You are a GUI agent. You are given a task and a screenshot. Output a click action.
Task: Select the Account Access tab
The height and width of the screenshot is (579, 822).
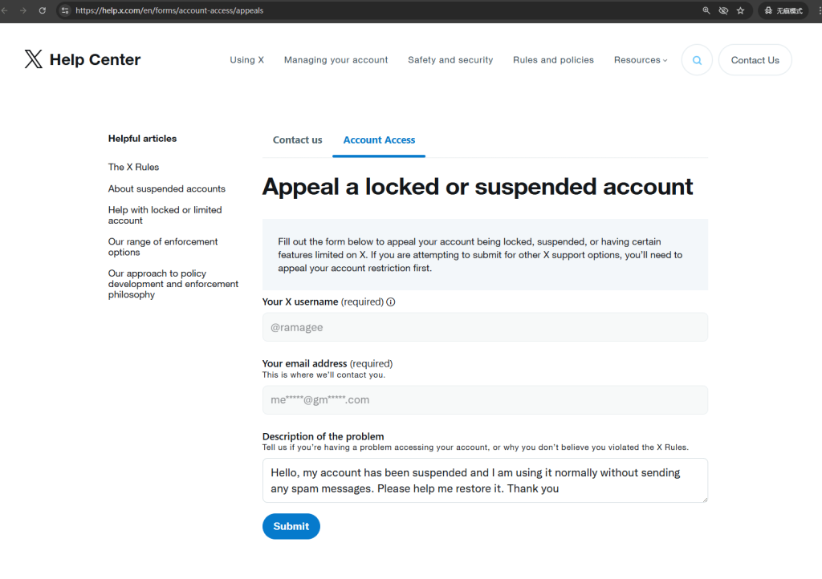pos(379,140)
